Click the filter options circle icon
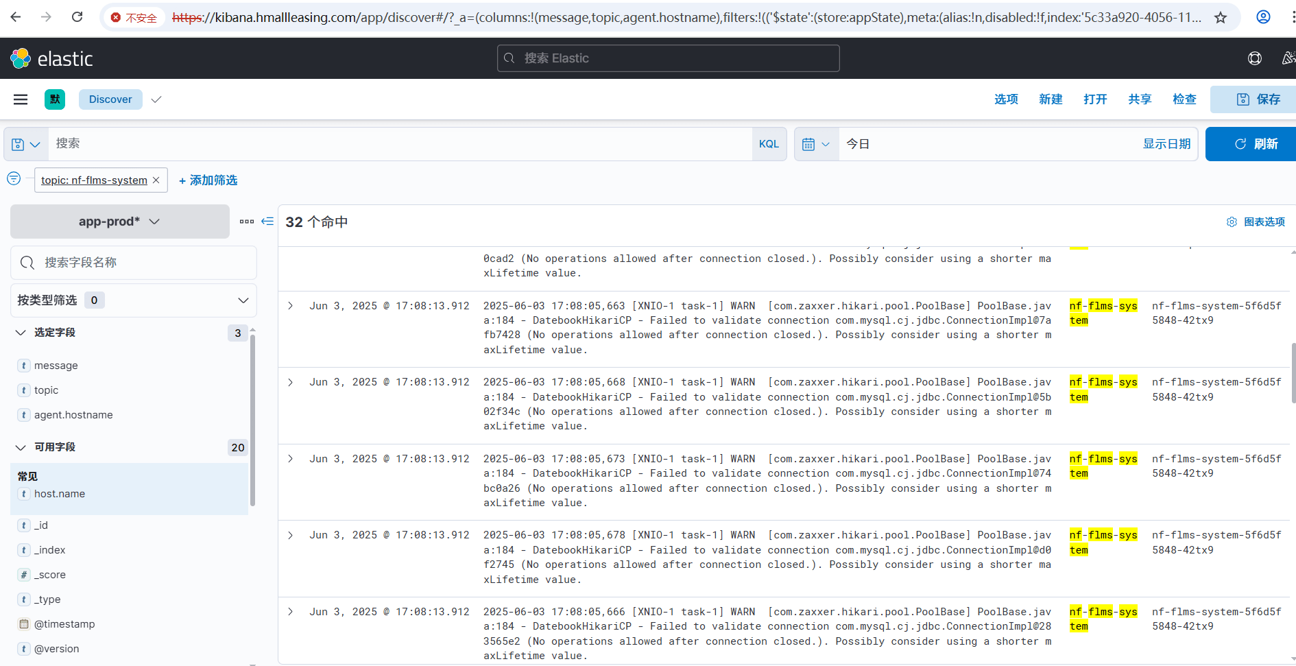Screen dimensions: 1296x666 [14, 179]
